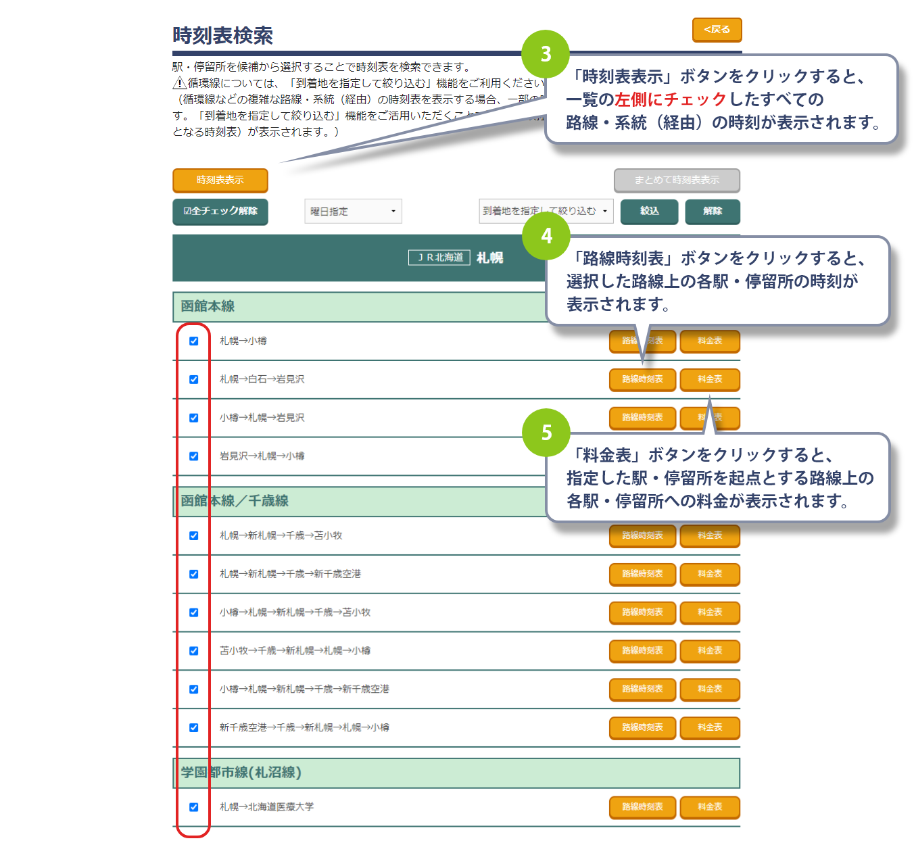Click the route text 岩見沢→札幌→小樽
914x845 pixels.
[262, 457]
